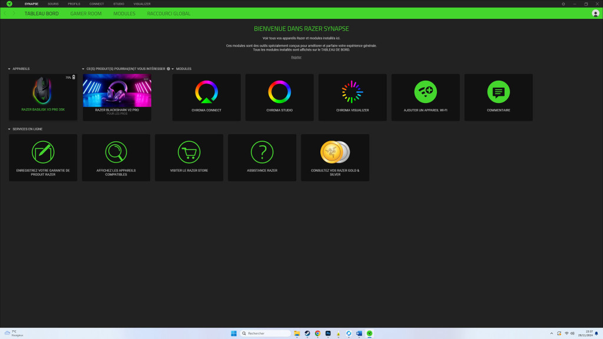
Task: Open the Souris top menu
Action: tap(53, 4)
